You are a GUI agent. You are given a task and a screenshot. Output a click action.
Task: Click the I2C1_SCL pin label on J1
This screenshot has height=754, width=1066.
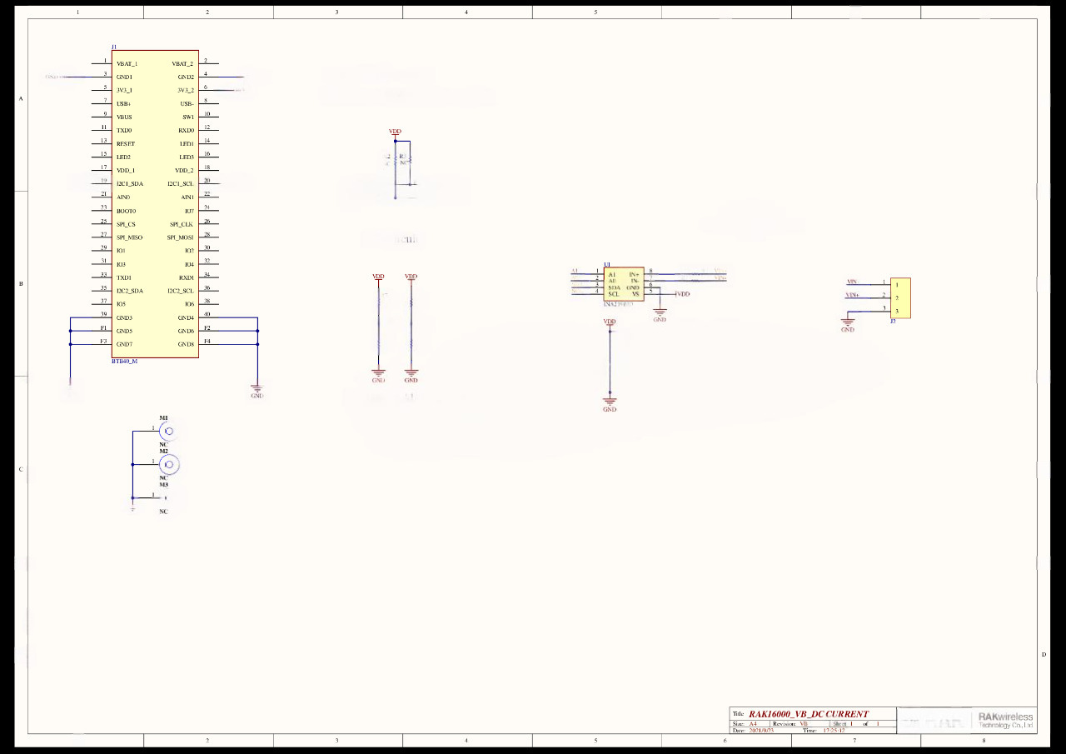[x=180, y=184]
